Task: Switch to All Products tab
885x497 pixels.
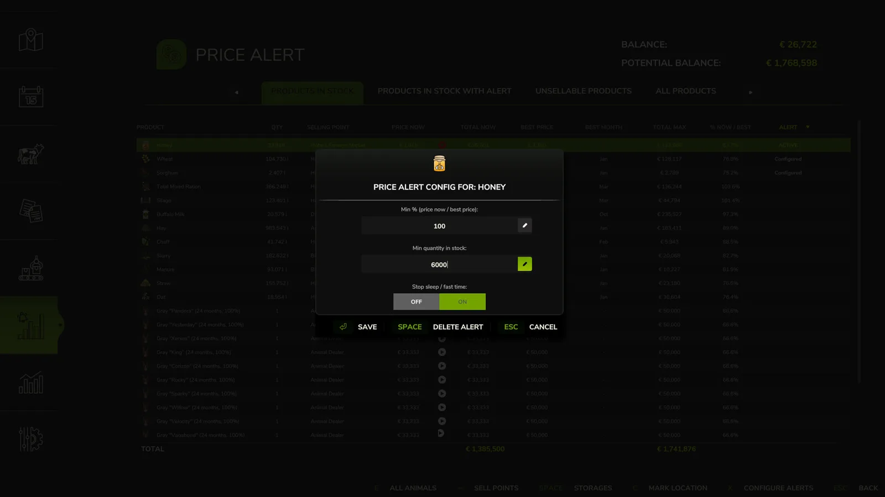Action: pos(686,91)
